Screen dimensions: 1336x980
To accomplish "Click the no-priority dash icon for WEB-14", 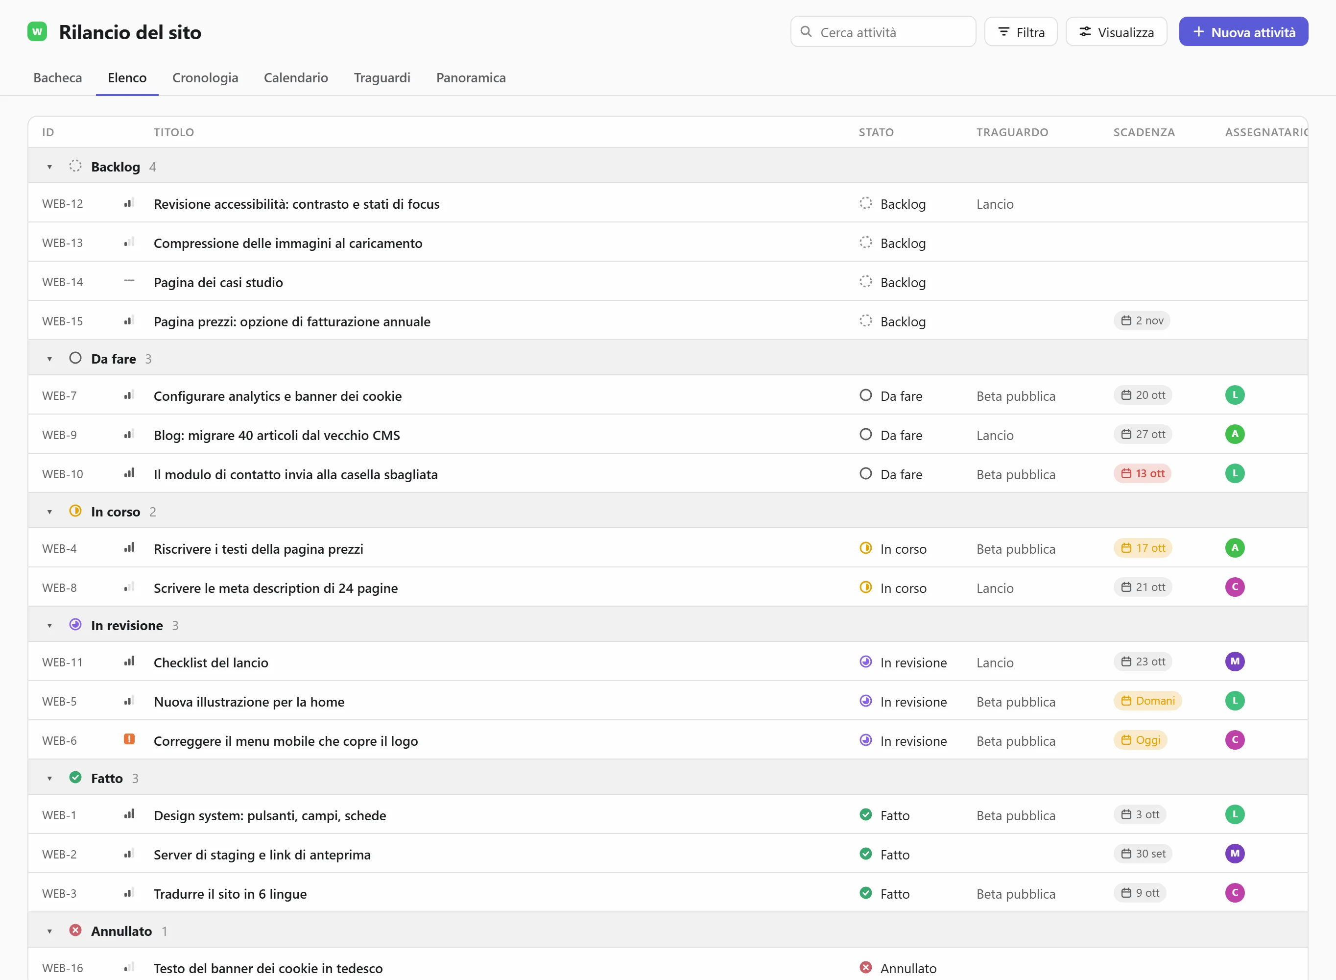I will click(x=129, y=281).
